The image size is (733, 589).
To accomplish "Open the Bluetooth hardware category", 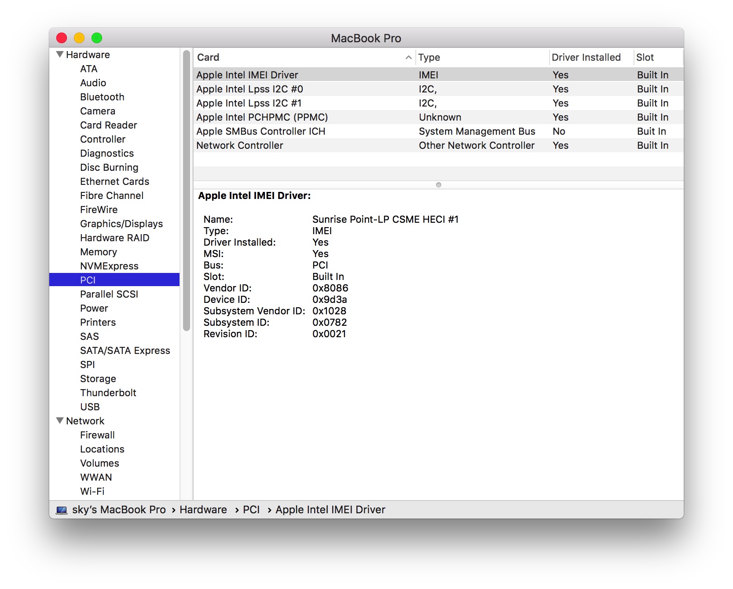I will coord(102,97).
